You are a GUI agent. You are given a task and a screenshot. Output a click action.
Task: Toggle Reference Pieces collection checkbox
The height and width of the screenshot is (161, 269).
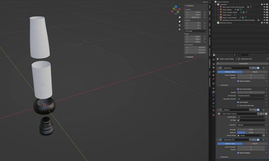262,23
